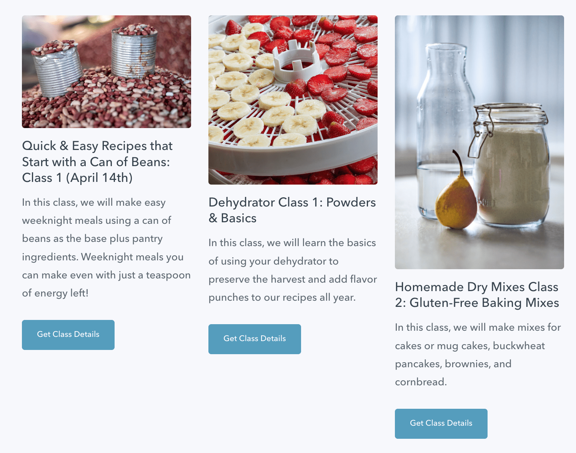Click the jar and pear photo
Screen dimensions: 576x453
point(479,142)
